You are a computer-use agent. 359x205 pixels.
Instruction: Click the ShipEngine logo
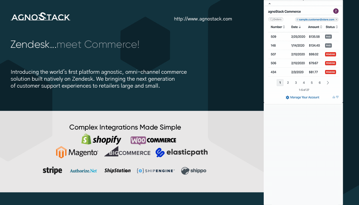(156, 171)
